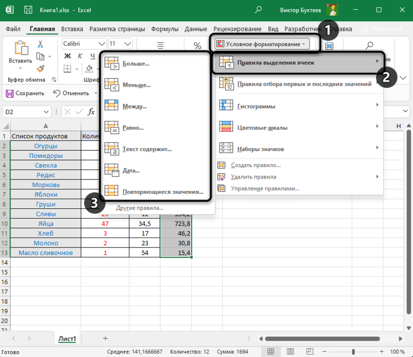Open the Calibri font name dropdown
This screenshot has width=413, height=357.
(101, 44)
